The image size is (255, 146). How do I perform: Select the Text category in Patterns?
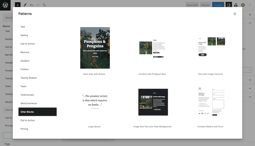[x=37, y=27]
